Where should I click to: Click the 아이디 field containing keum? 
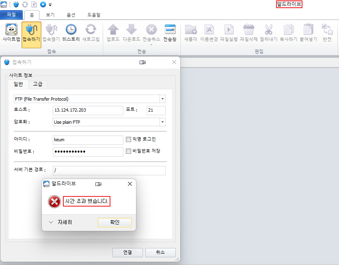[88, 140]
